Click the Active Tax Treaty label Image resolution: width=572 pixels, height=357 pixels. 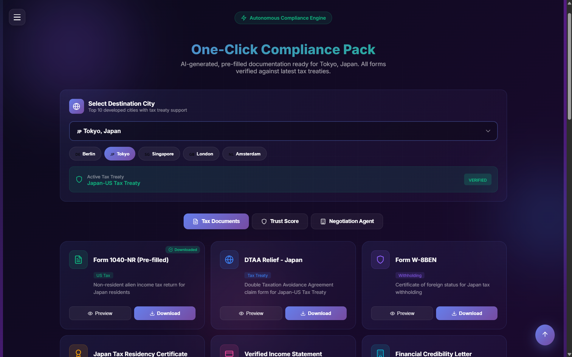(x=105, y=177)
